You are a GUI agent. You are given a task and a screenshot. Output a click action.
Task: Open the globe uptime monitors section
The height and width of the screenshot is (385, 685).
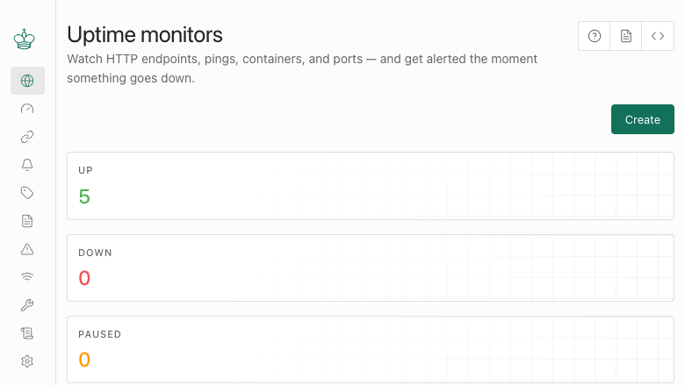[27, 81]
